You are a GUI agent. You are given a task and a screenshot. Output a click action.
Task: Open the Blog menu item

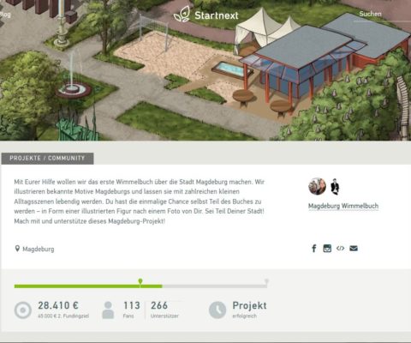pyautogui.click(x=5, y=15)
